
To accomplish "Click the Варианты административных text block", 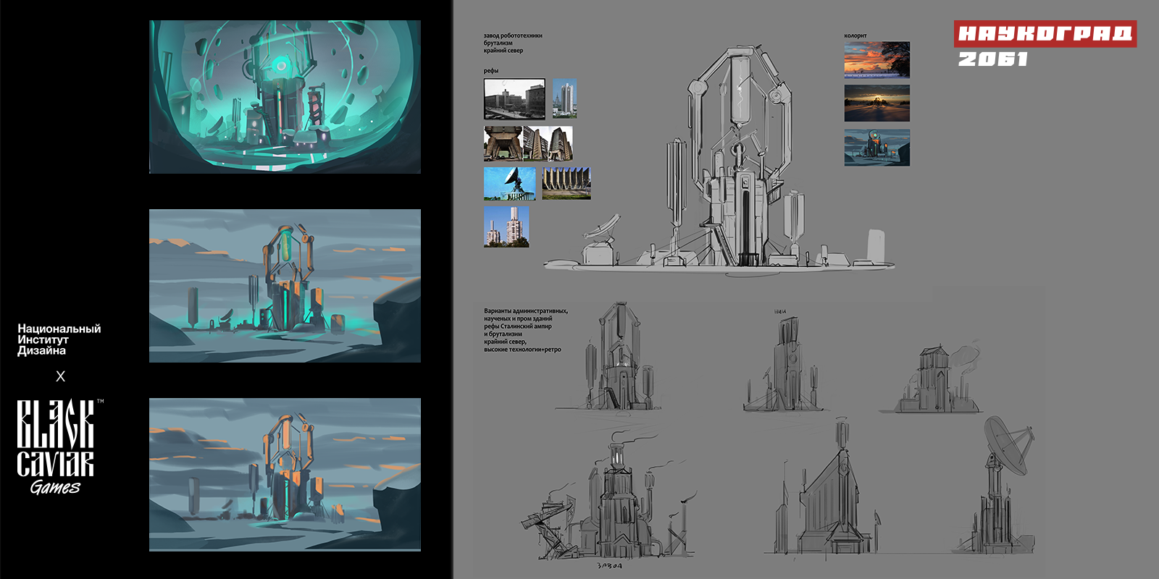I will 526,330.
